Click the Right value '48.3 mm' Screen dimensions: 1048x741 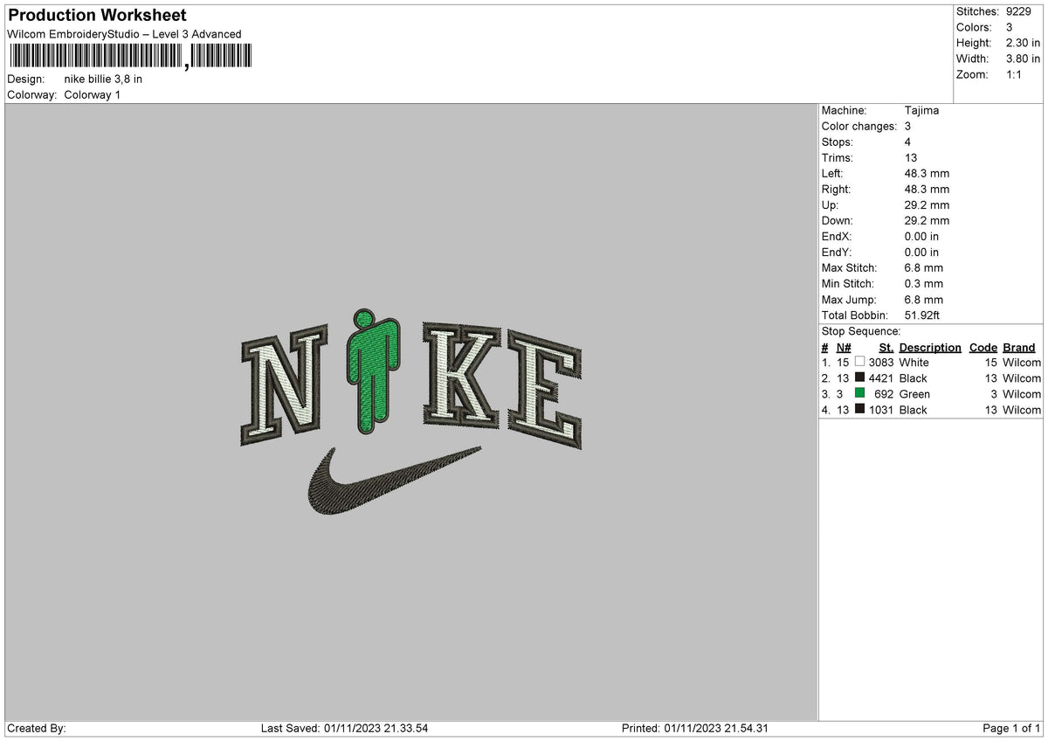(x=927, y=189)
